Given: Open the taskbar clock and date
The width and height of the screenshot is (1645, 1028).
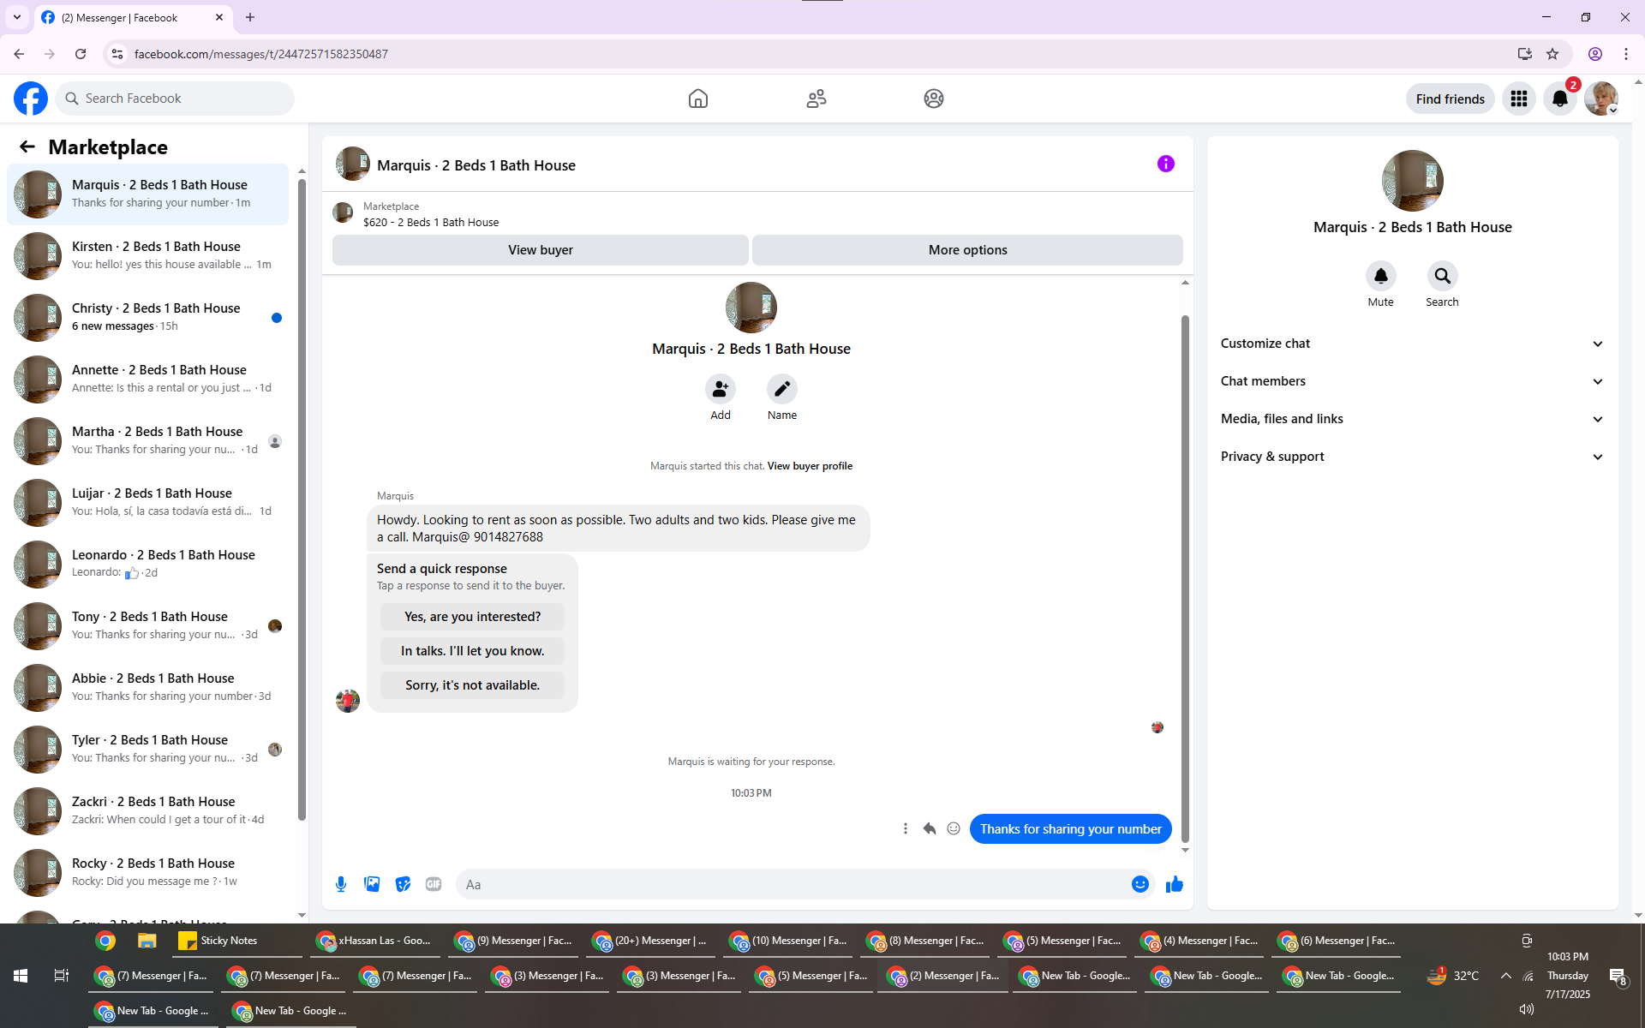Looking at the screenshot, I should [x=1568, y=976].
